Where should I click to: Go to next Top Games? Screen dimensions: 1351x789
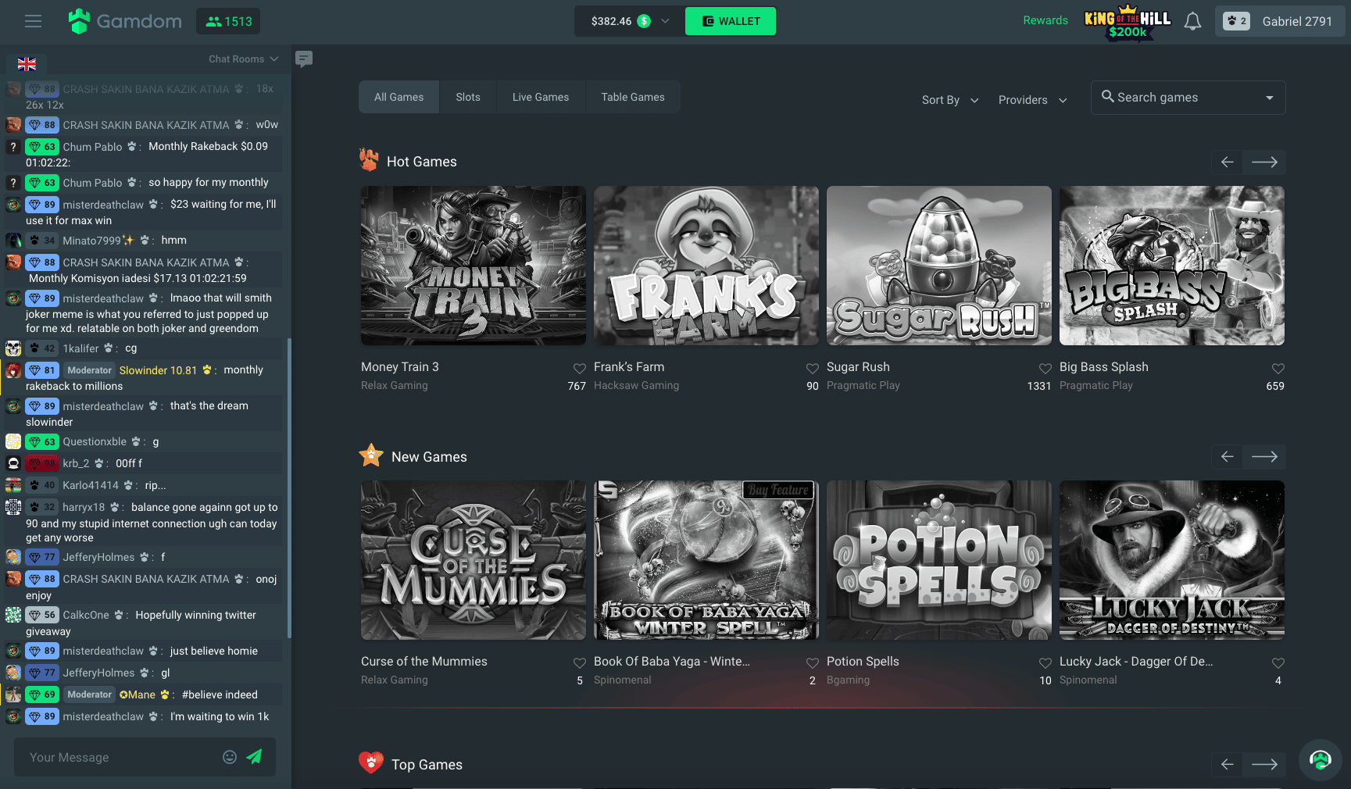pyautogui.click(x=1264, y=764)
